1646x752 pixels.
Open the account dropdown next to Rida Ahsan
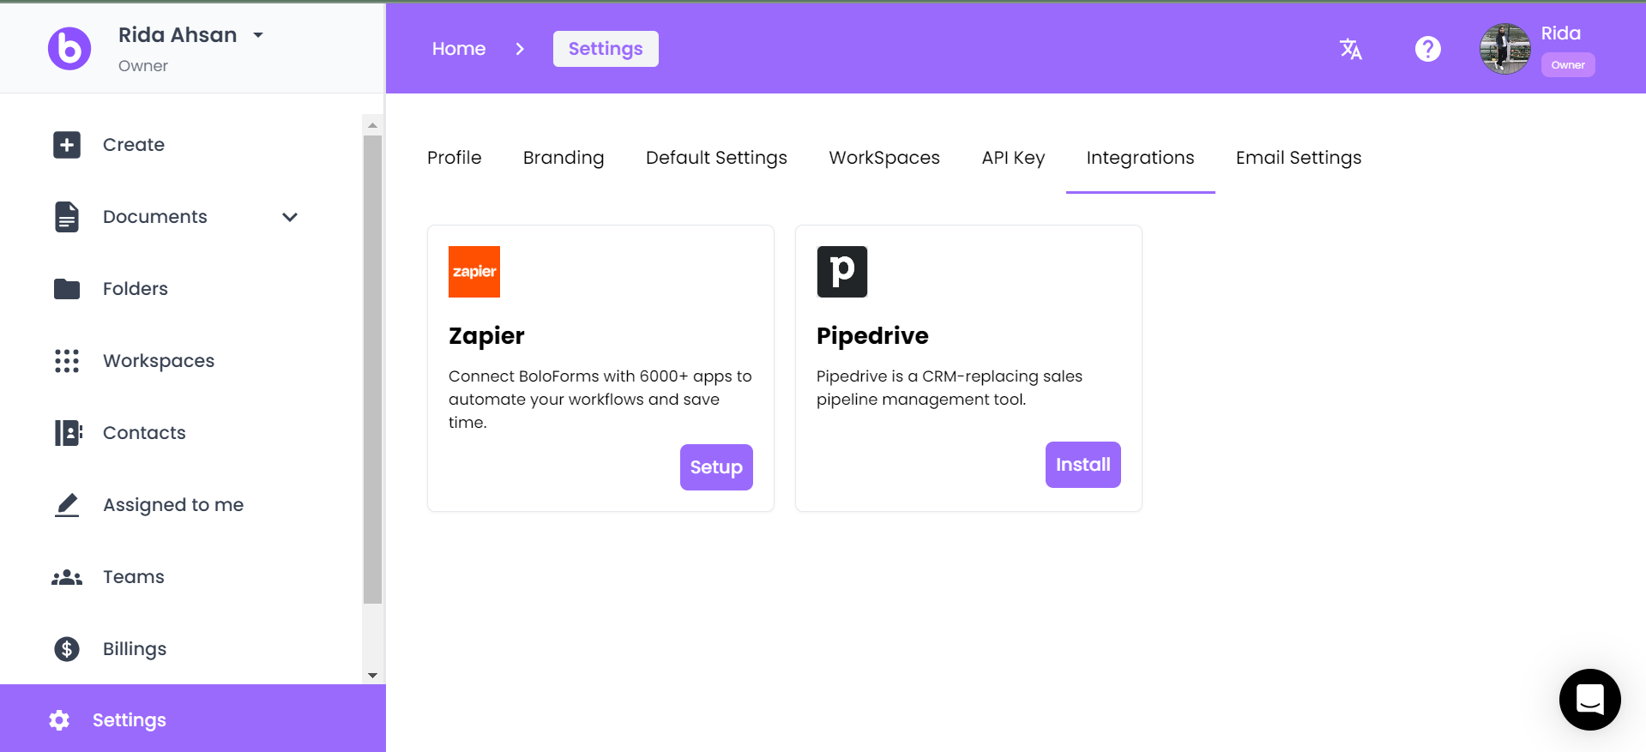(x=258, y=35)
